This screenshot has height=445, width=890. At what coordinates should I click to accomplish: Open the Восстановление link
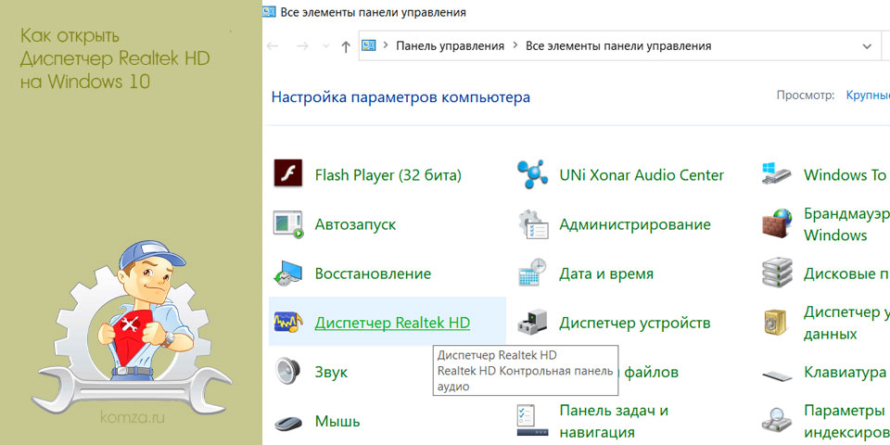pyautogui.click(x=373, y=273)
